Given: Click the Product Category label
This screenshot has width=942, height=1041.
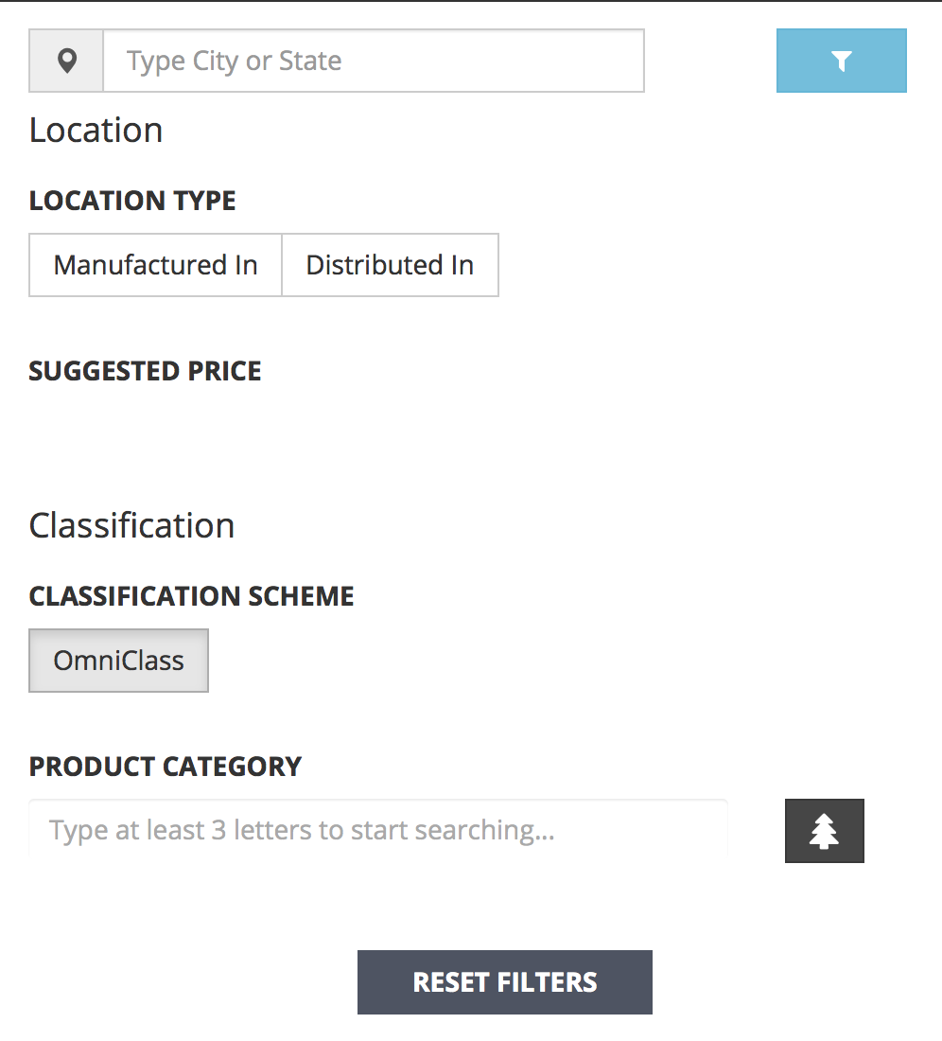Looking at the screenshot, I should (x=166, y=767).
